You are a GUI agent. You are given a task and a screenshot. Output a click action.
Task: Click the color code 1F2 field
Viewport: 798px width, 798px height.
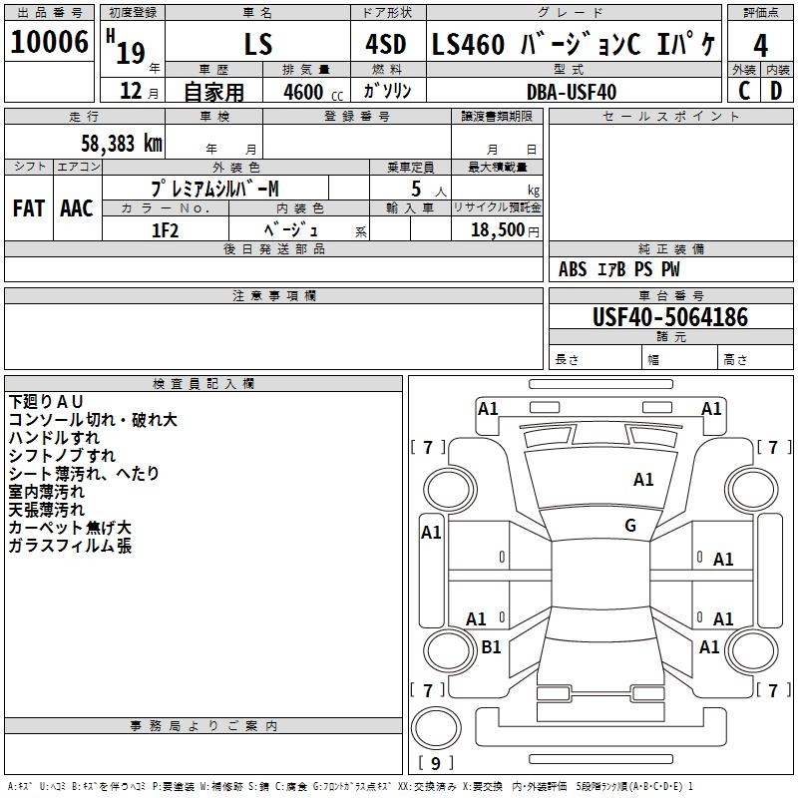click(166, 229)
